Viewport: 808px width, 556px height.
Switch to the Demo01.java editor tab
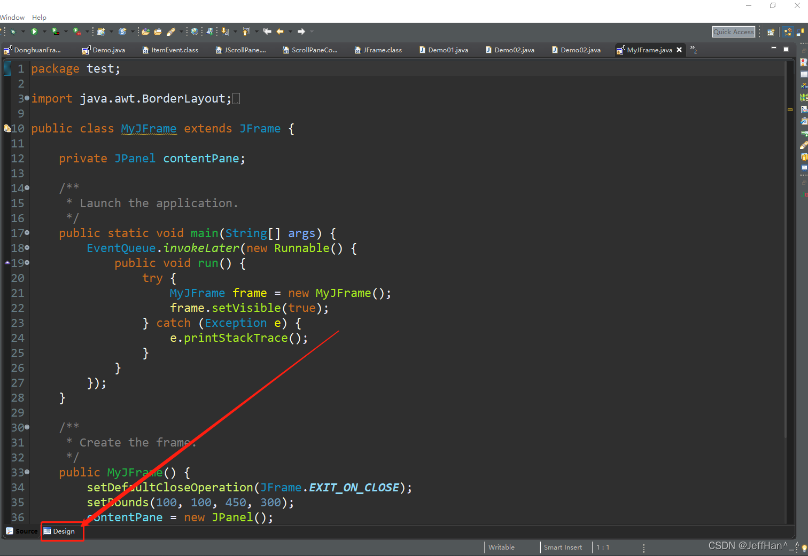click(448, 50)
